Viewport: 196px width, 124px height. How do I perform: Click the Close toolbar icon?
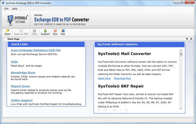tap(34, 32)
